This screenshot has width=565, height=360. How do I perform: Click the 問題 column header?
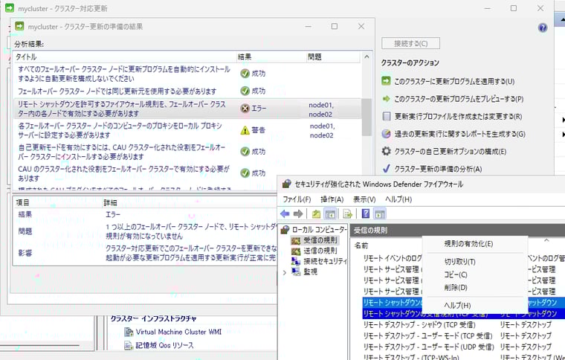333,57
